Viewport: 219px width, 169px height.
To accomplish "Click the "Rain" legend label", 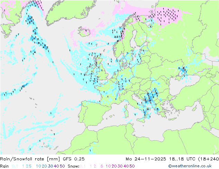I will coord(4,166).
